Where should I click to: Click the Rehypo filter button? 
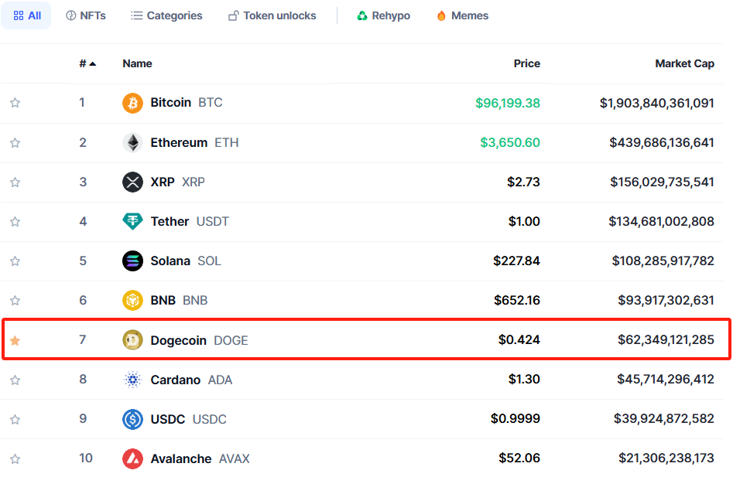383,15
